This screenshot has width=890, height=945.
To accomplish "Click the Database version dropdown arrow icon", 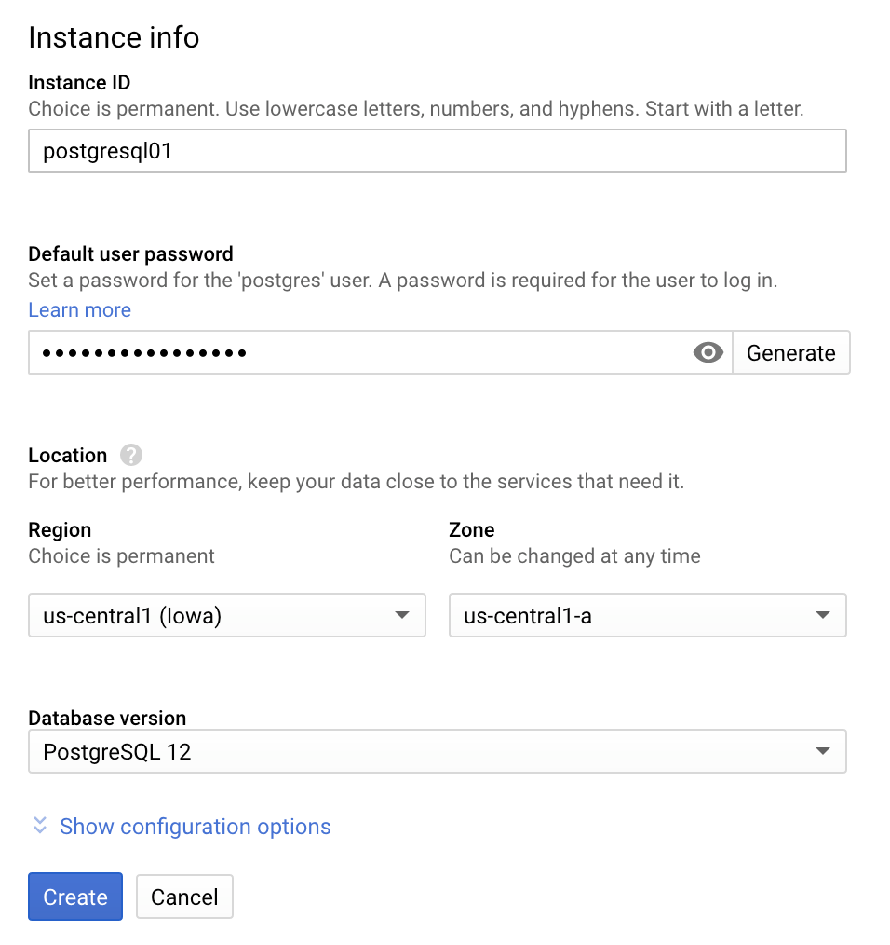I will [x=823, y=751].
